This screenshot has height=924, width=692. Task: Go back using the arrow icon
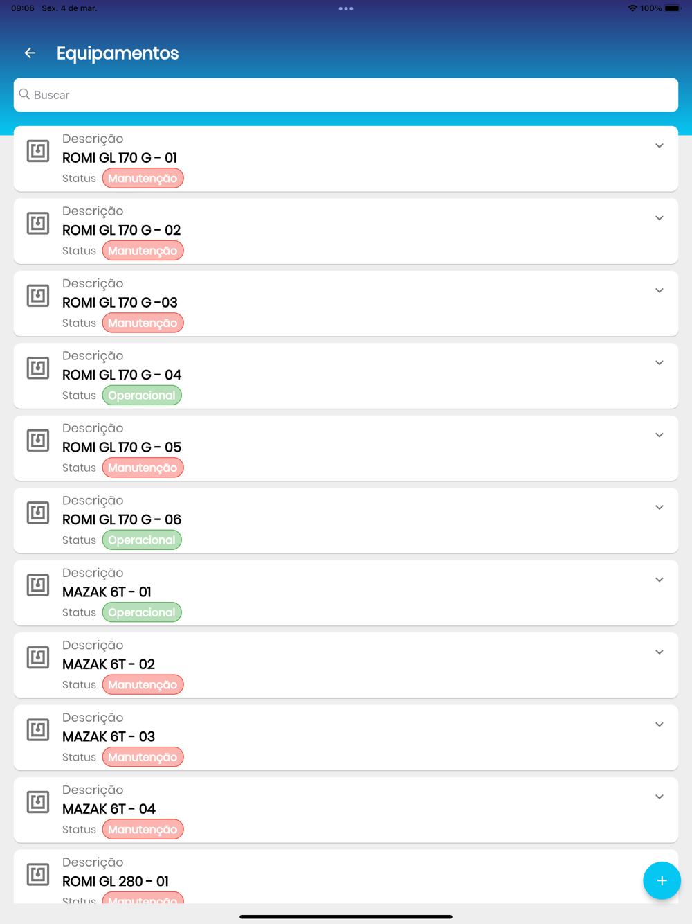pos(30,53)
